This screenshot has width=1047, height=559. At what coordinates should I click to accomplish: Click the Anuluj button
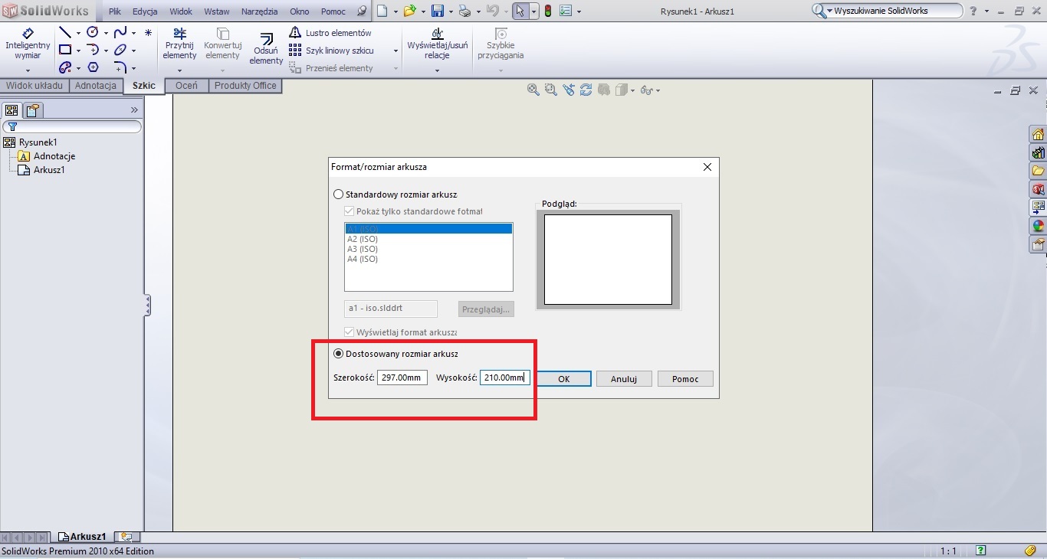click(624, 378)
